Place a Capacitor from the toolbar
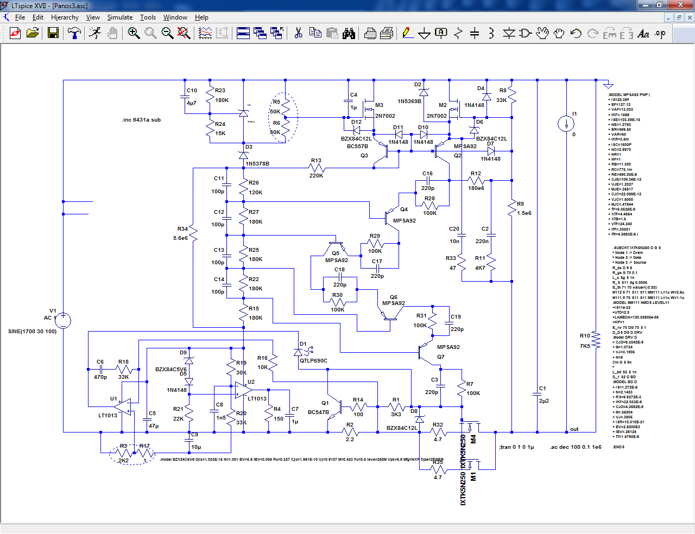Viewport: 695px width, 534px height. tap(475, 34)
